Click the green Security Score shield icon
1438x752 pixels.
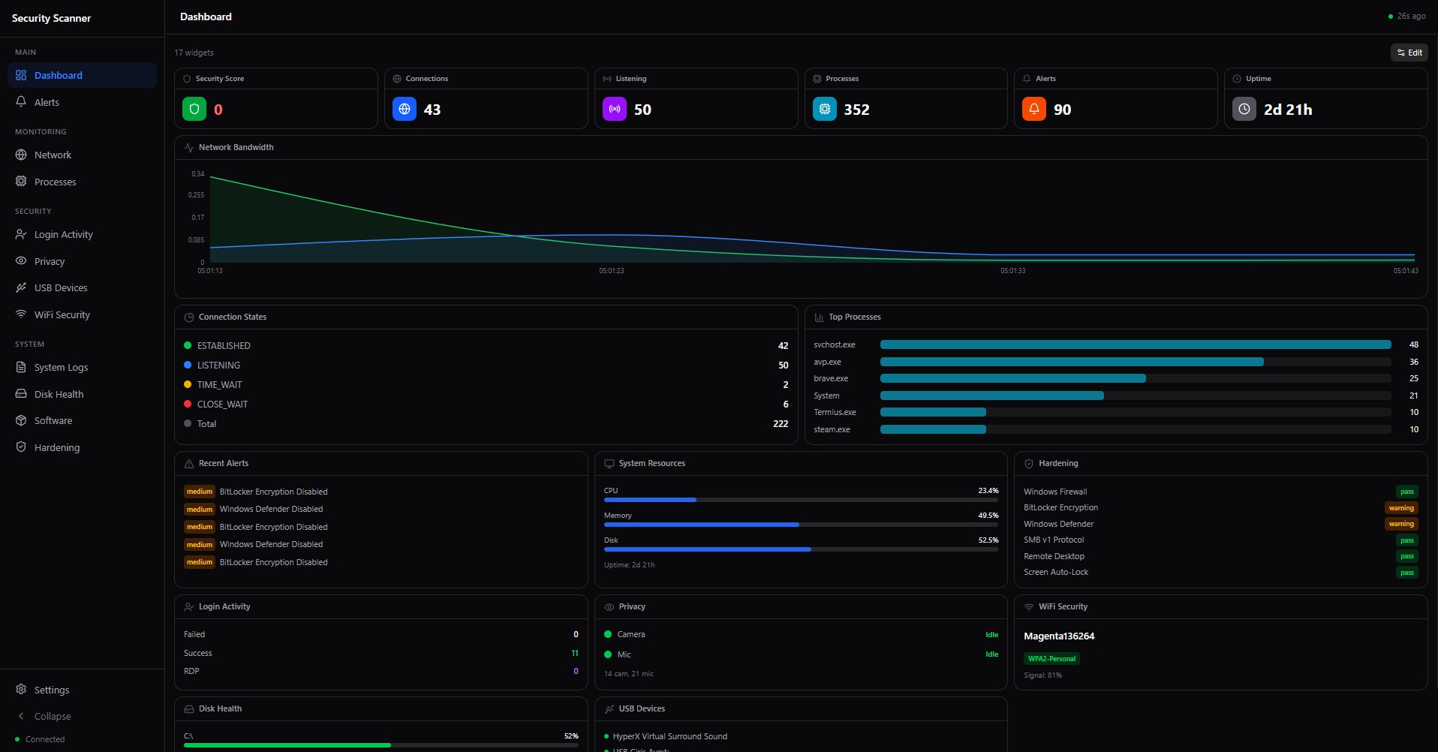click(194, 110)
